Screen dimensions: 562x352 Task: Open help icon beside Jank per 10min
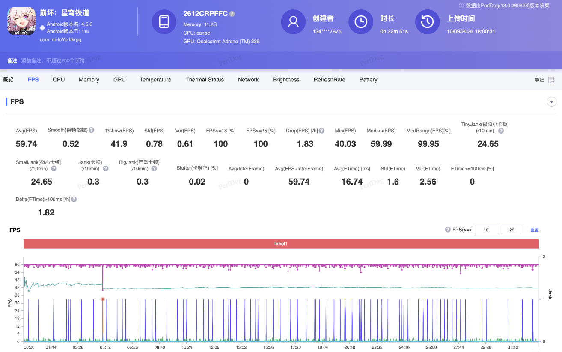tap(105, 169)
